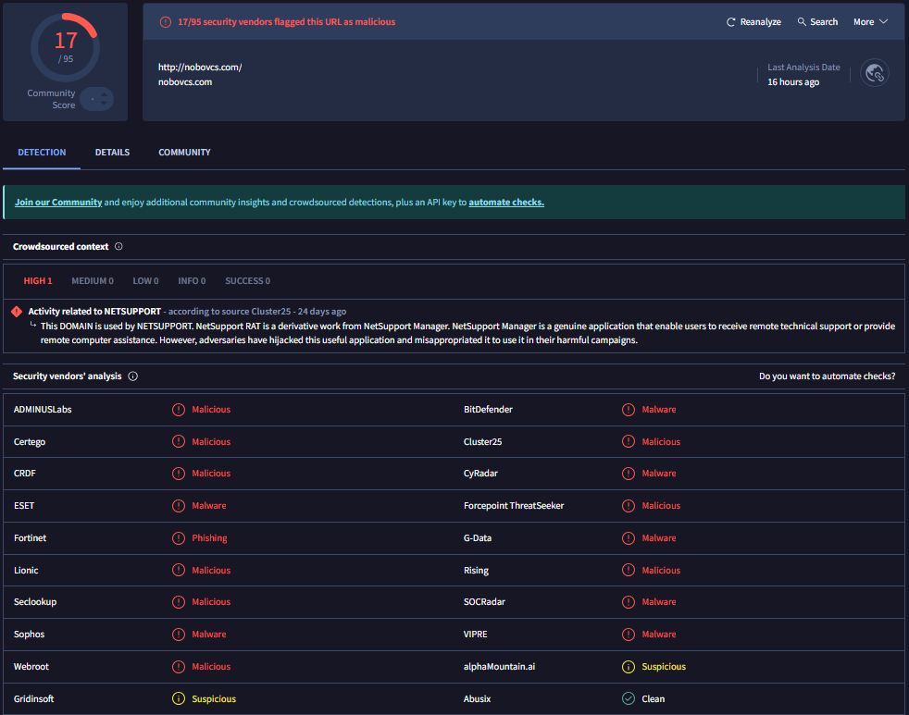This screenshot has width=909, height=715.
Task: Click the Sophos malware warning icon
Action: coord(179,635)
